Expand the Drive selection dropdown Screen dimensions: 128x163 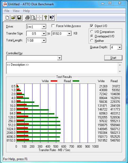[x=44, y=27]
